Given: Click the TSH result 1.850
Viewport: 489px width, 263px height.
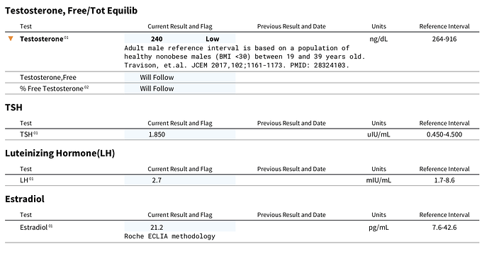Looking at the screenshot, I should coord(157,134).
